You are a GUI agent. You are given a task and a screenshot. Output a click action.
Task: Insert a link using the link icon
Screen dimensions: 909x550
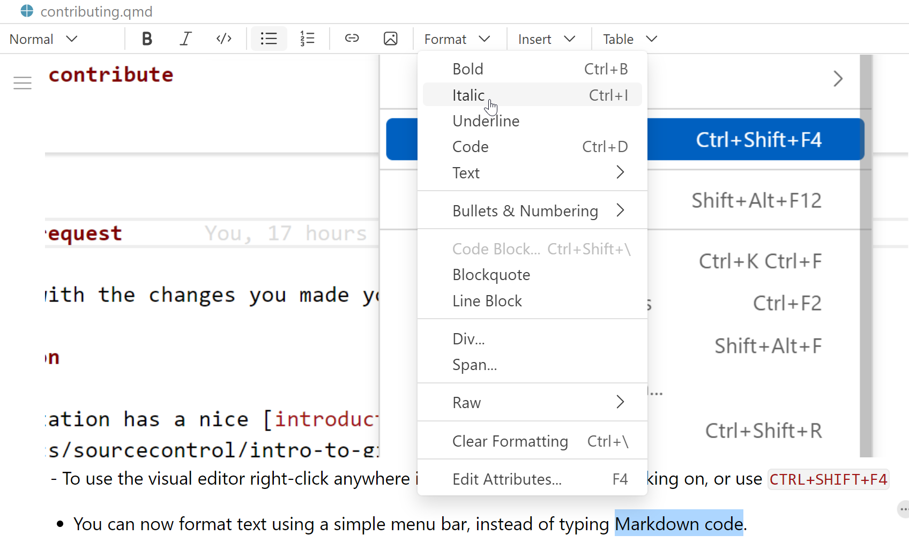(x=352, y=39)
